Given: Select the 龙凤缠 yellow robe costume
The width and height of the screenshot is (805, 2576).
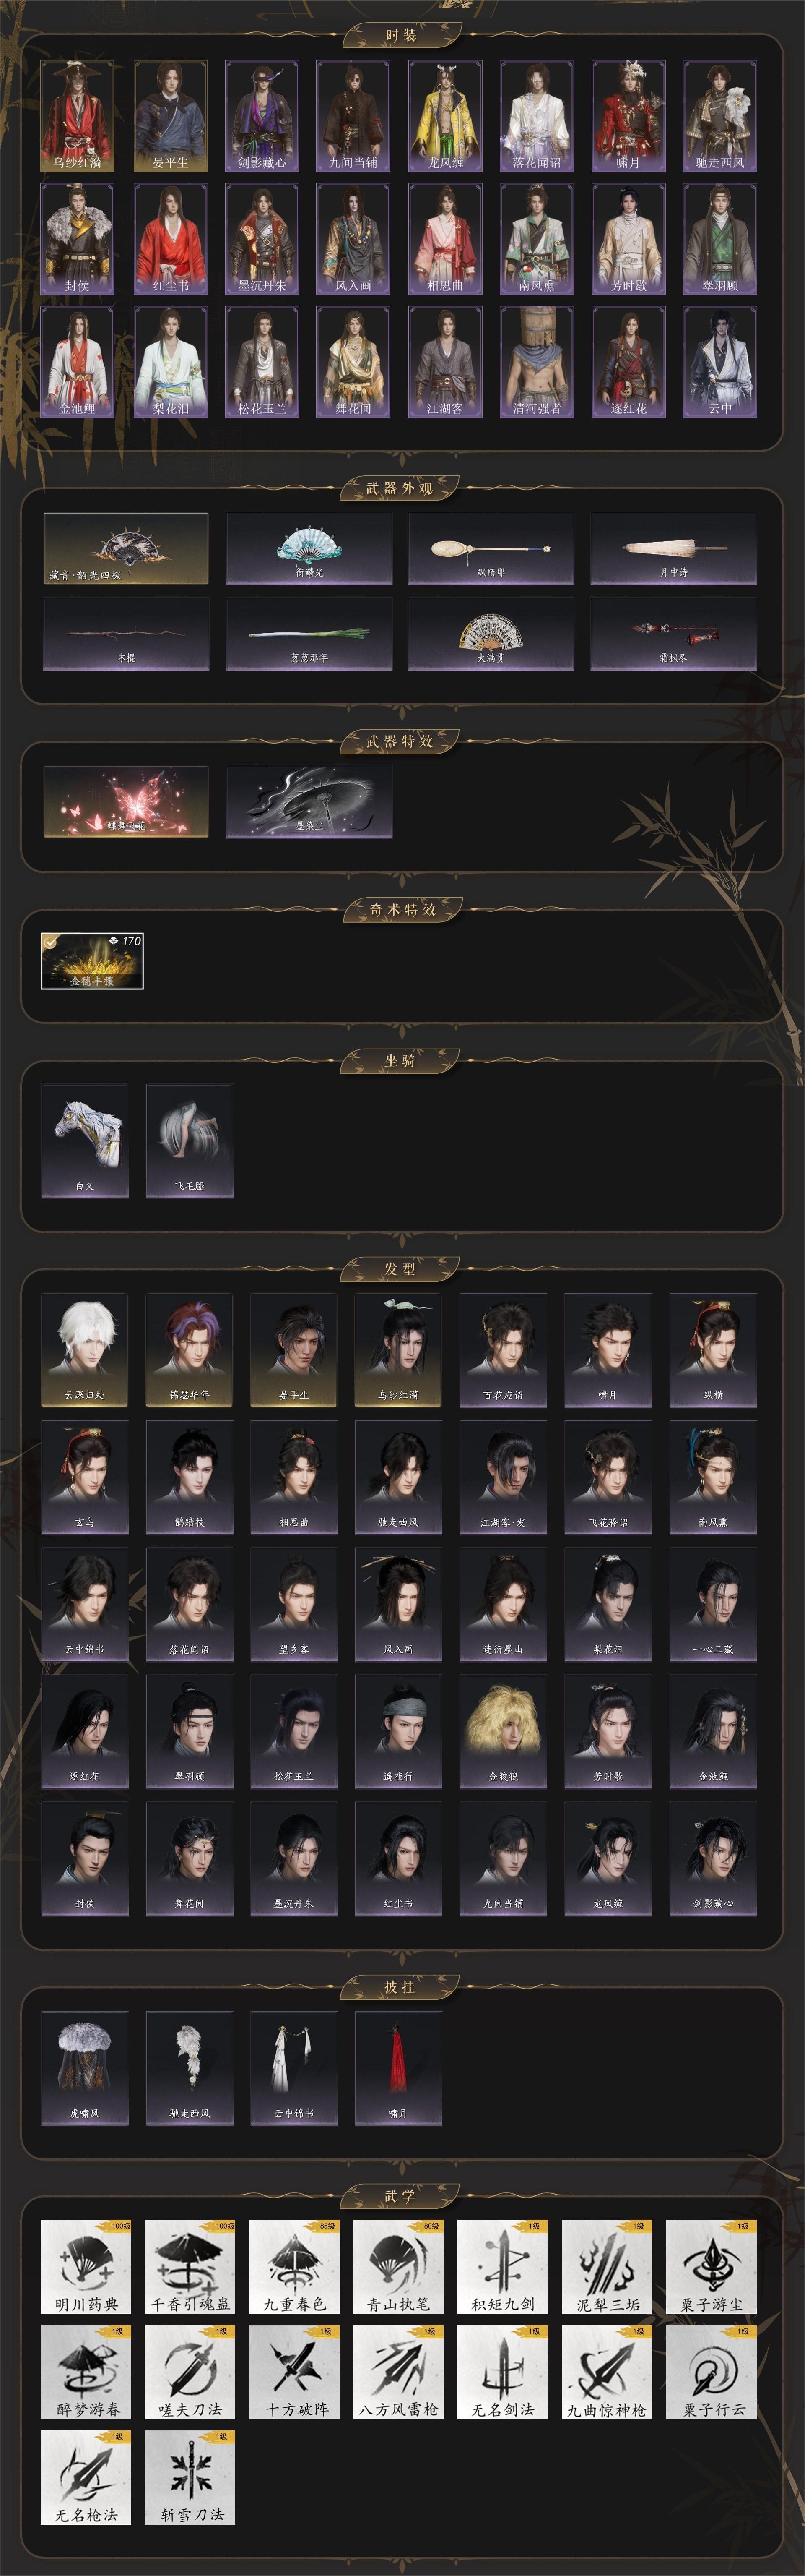Looking at the screenshot, I should click(444, 116).
